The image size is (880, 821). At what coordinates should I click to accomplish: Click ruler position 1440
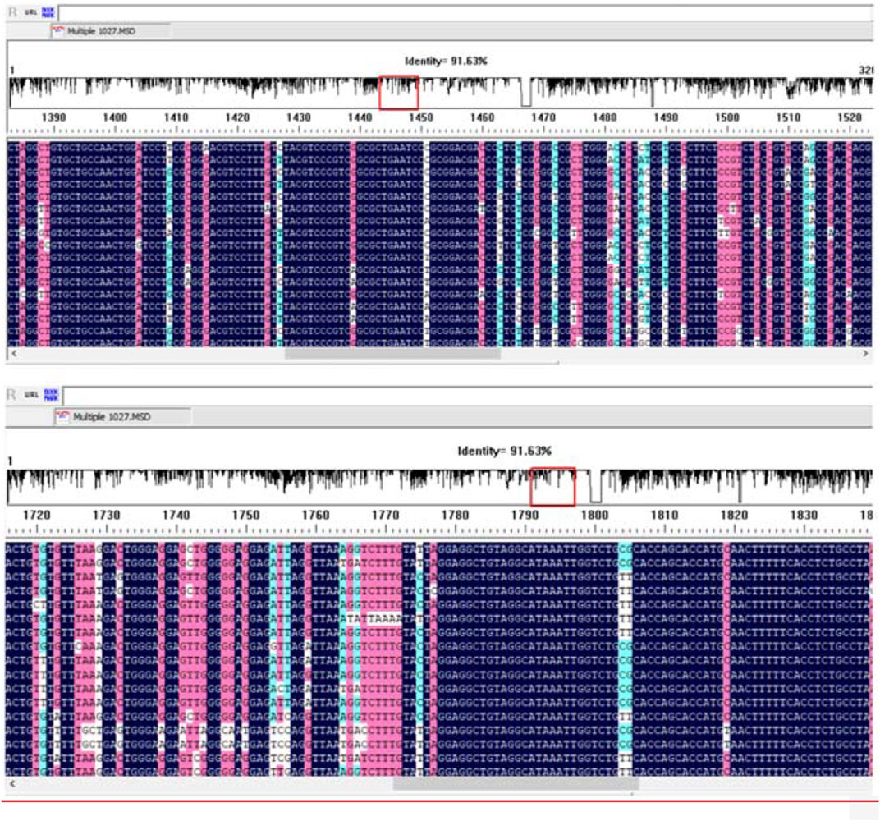[360, 117]
